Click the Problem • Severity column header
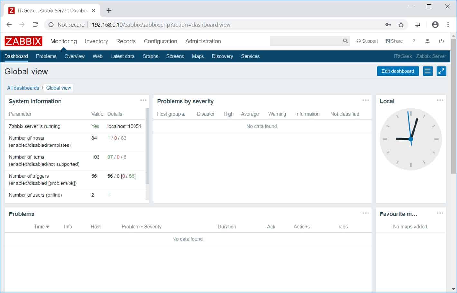457x293 pixels. tap(142, 227)
